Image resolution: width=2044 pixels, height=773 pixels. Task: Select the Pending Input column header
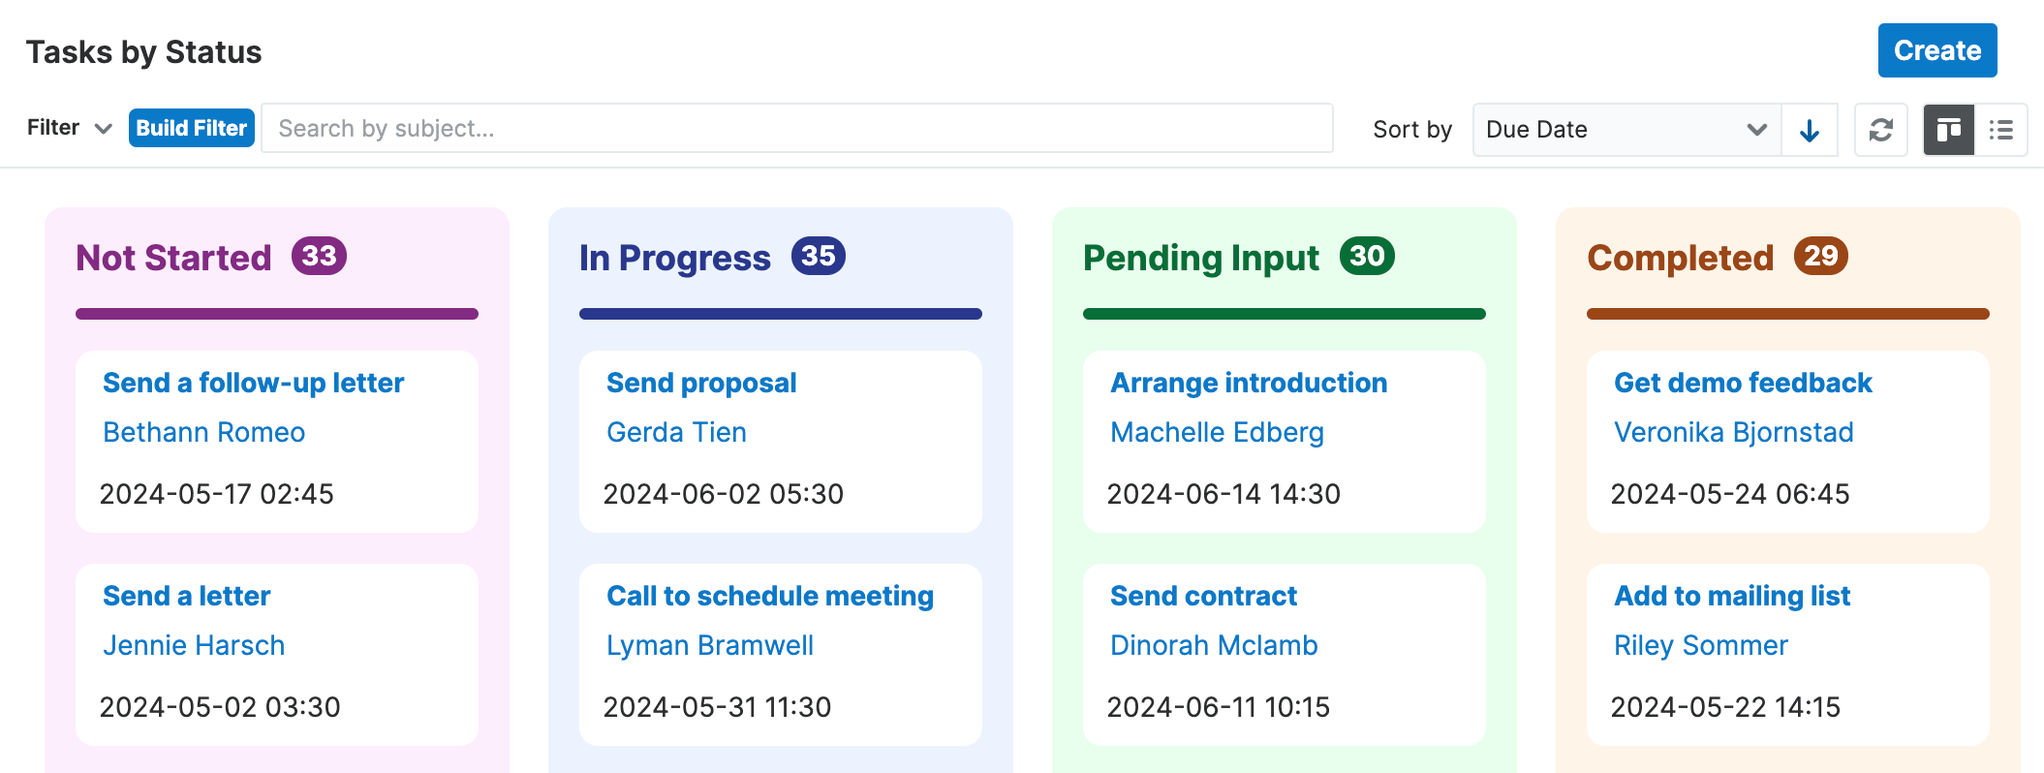tap(1200, 258)
